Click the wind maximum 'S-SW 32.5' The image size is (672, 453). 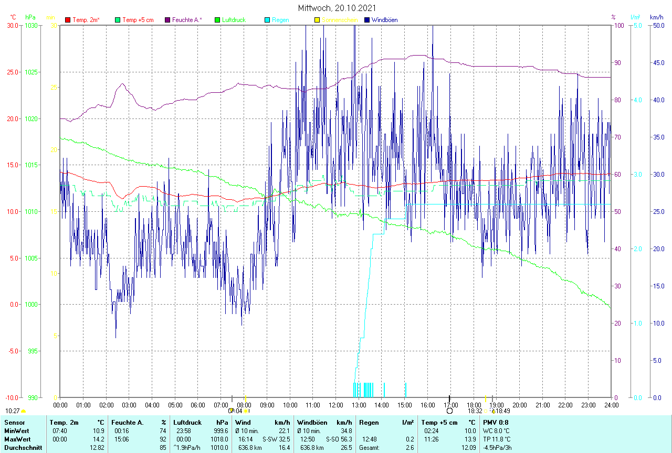(x=277, y=439)
